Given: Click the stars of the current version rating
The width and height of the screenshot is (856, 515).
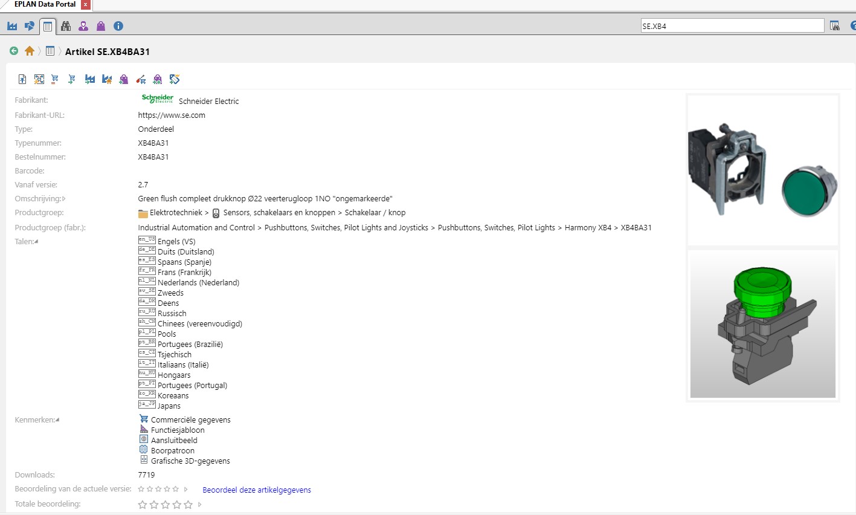Looking at the screenshot, I should pyautogui.click(x=158, y=489).
